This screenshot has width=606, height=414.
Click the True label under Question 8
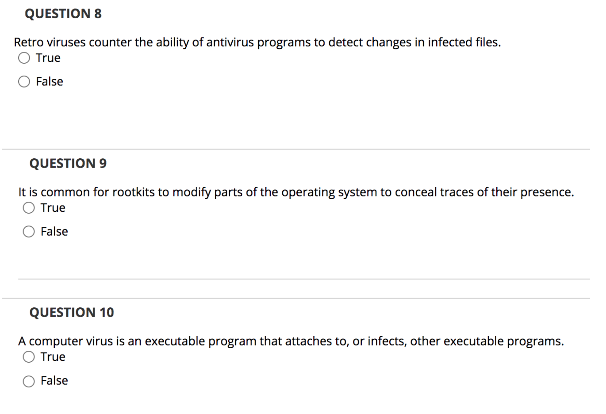tap(48, 57)
